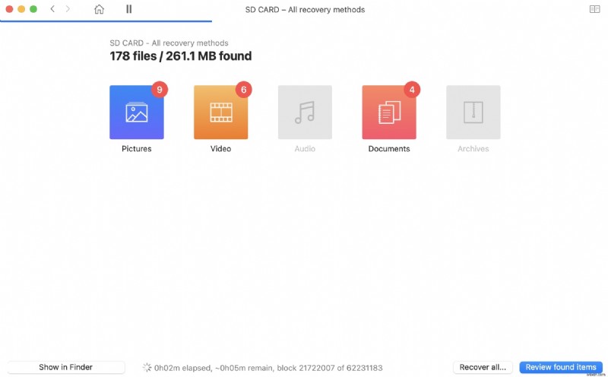Click the Recover all... button
Viewport: 608px width, 377px height.
[483, 367]
